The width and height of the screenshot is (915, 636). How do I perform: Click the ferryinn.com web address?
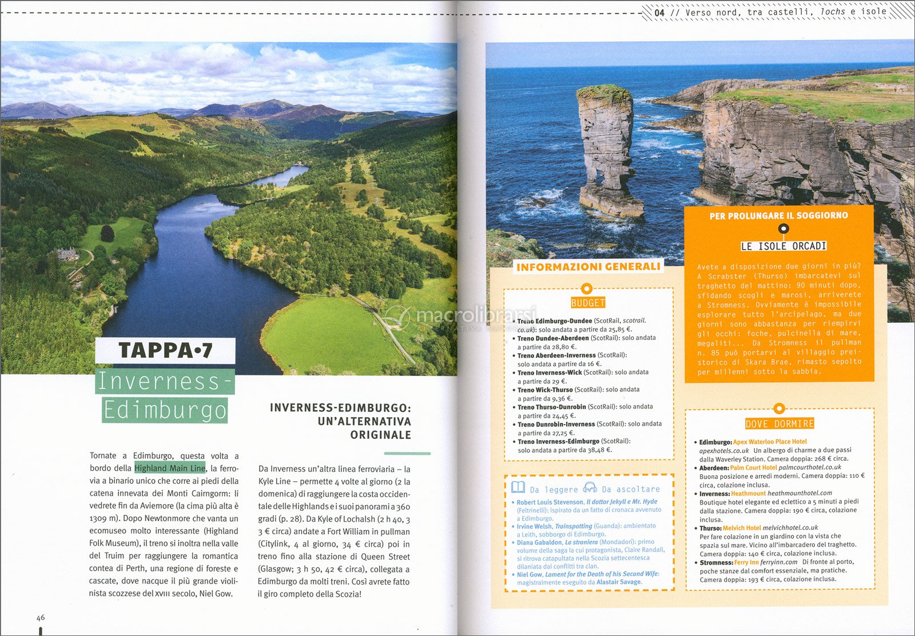pos(779,562)
